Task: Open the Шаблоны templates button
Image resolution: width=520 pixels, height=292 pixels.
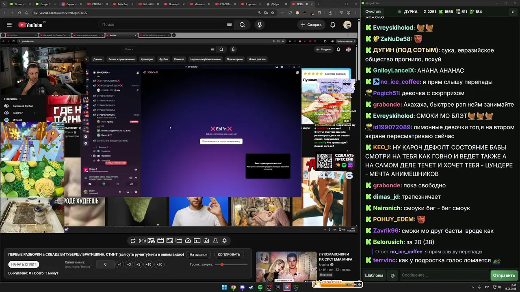Action: click(374, 275)
